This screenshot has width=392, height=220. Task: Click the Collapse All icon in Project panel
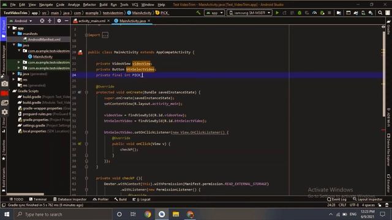point(50,21)
